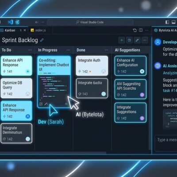Go back with the left arrow
Screen dimensions: 177x177
click(37, 22)
